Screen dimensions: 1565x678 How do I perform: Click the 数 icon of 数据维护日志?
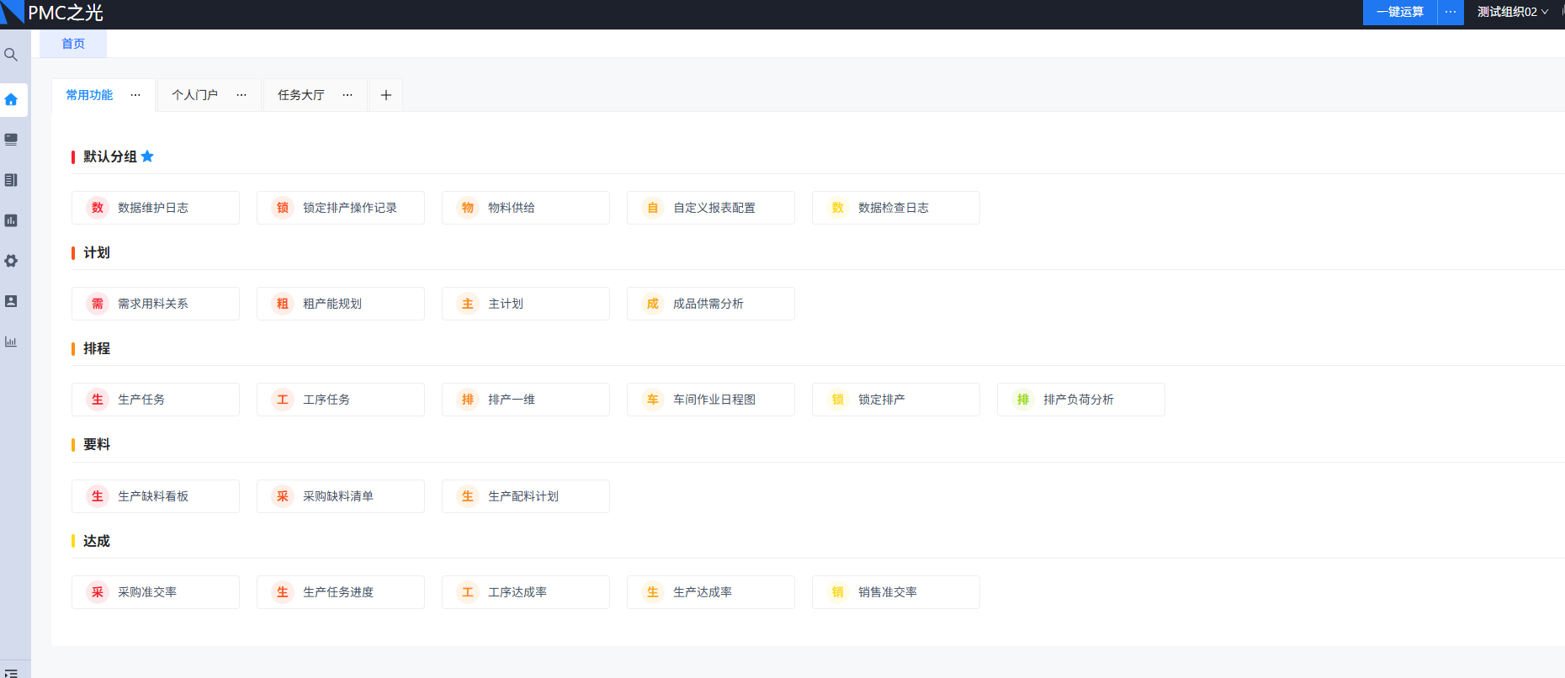tap(98, 208)
